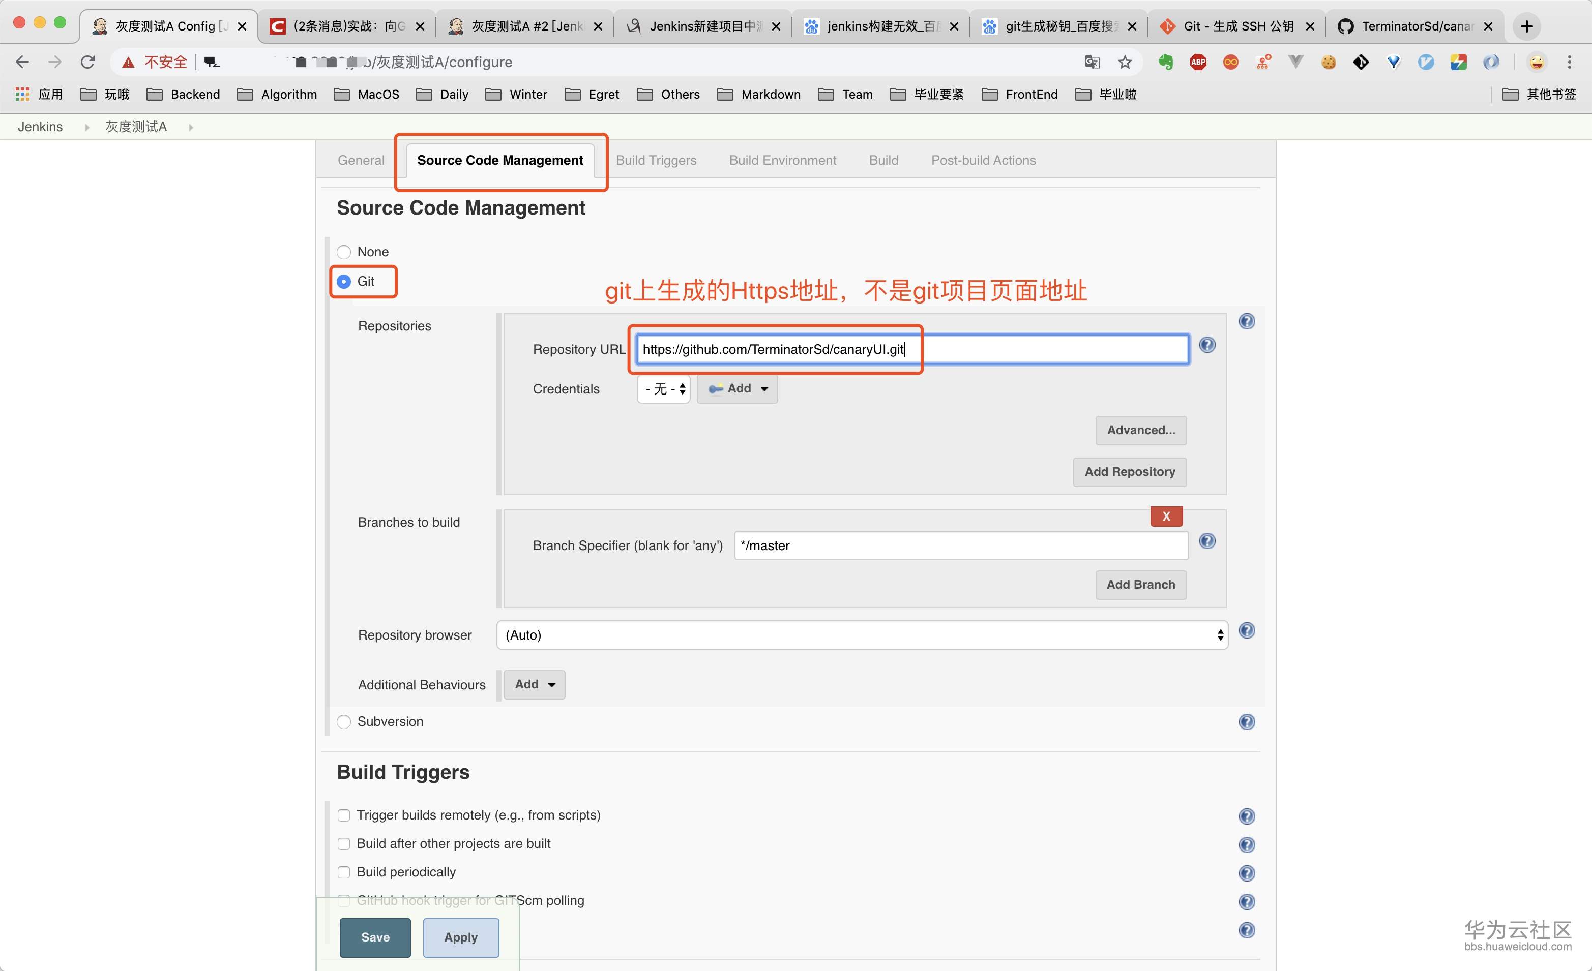Delete the branch with red X button
Image resolution: width=1592 pixels, height=971 pixels.
click(x=1166, y=516)
